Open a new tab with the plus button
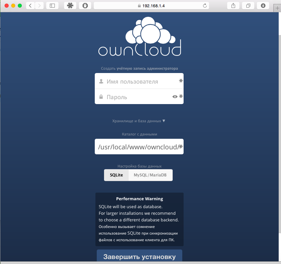The image size is (281, 264). tap(277, 7)
